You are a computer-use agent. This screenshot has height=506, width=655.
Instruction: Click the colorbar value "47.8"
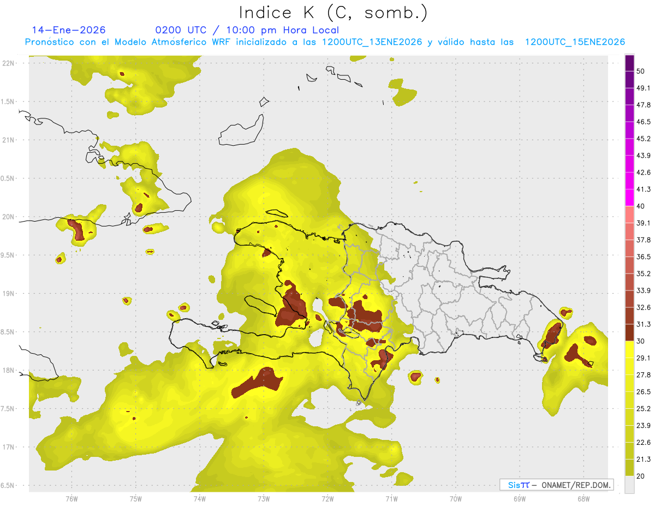coord(644,105)
